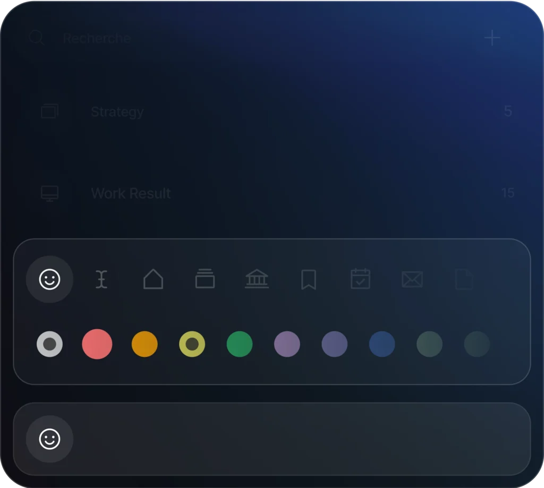Open the Work Result list

[131, 193]
